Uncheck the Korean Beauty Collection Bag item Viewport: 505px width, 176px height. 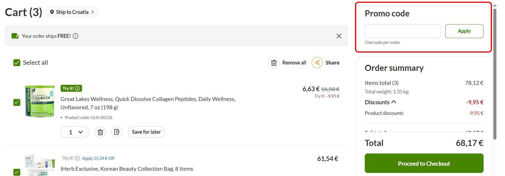coord(17,172)
